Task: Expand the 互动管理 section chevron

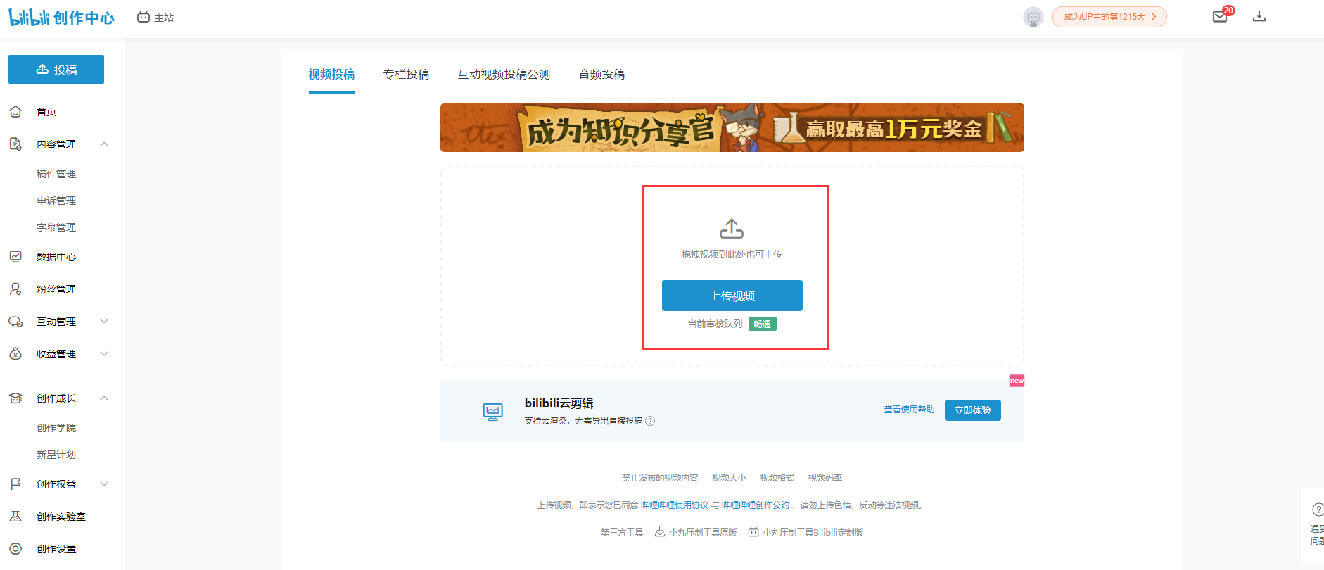Action: click(x=104, y=322)
